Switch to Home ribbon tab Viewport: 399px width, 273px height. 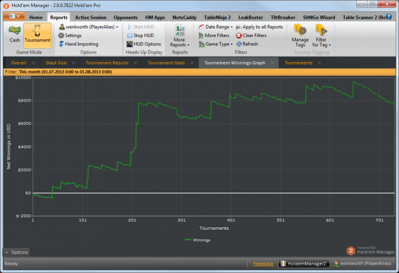35,17
